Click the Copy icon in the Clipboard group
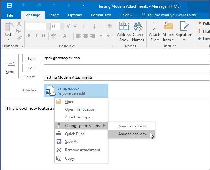The width and height of the screenshot is (210, 170). point(19,31)
